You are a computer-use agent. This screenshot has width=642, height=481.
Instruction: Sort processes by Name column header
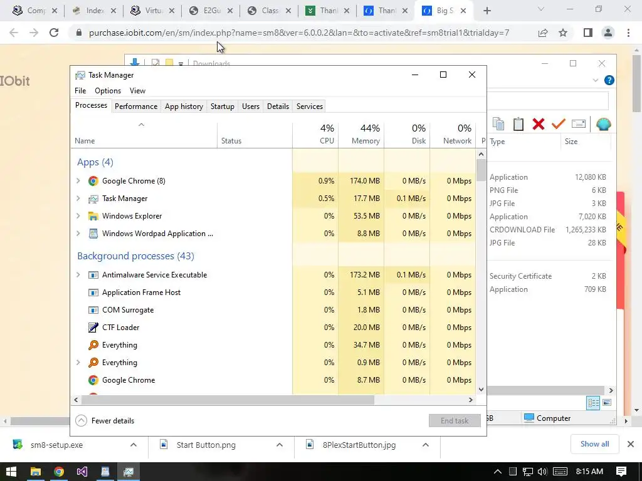coord(144,135)
